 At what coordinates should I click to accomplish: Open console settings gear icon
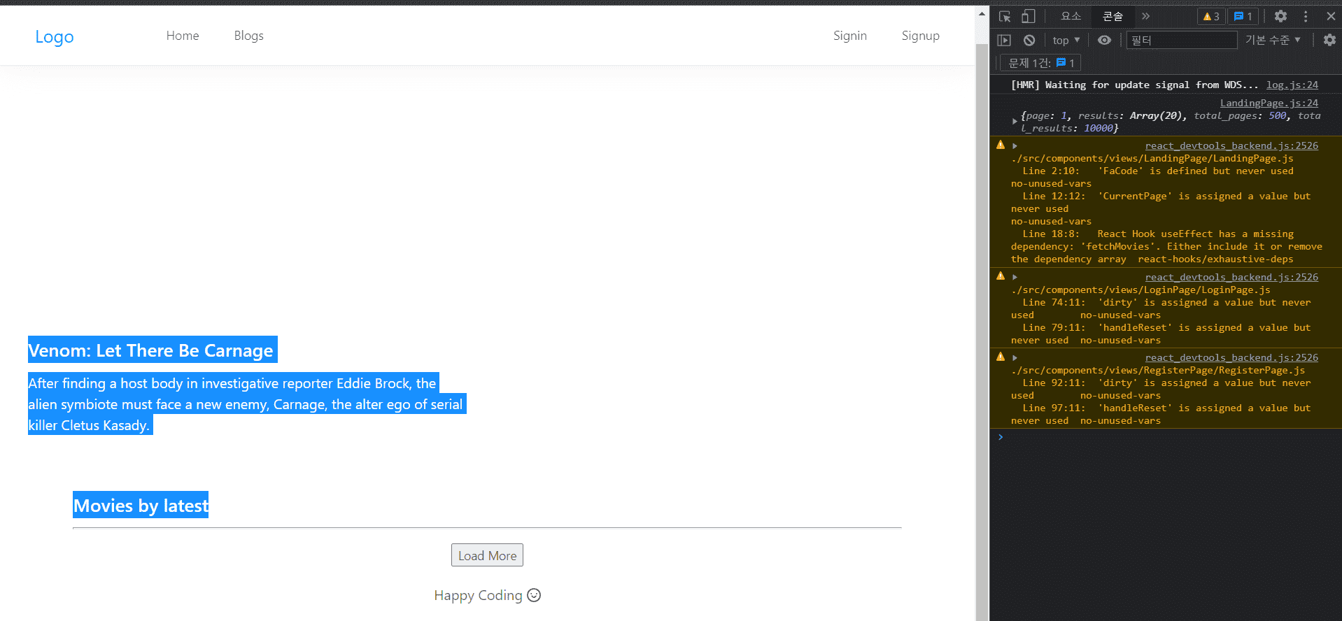(x=1329, y=40)
